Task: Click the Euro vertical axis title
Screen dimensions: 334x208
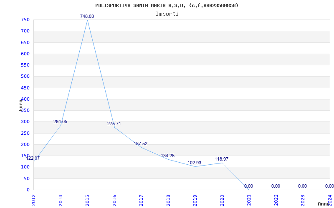Action: (x=20, y=105)
